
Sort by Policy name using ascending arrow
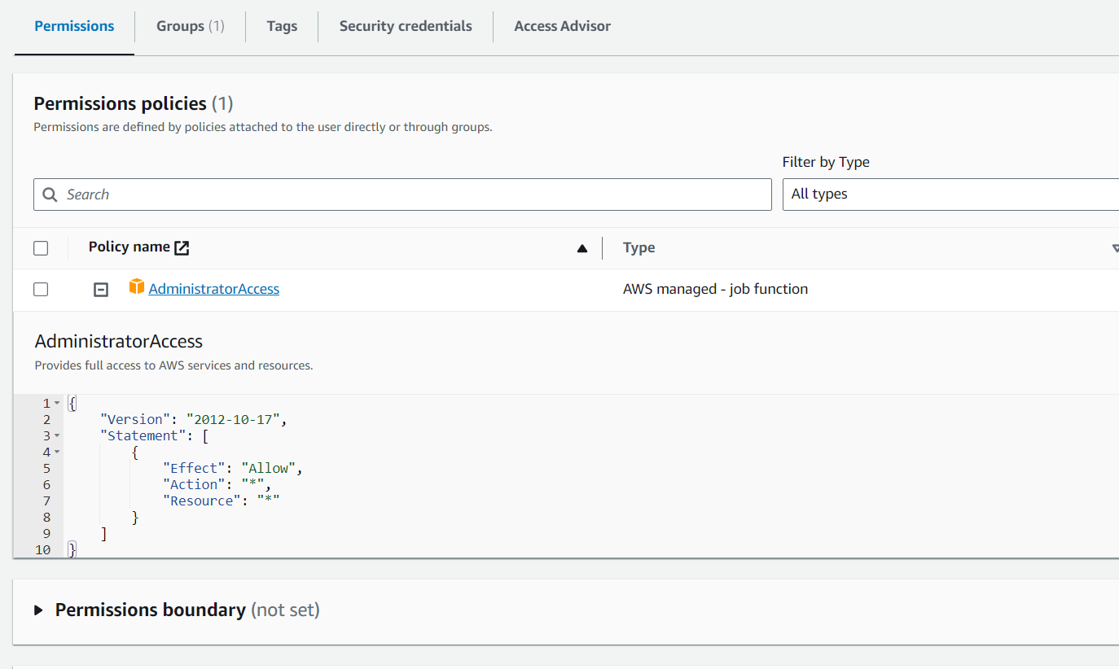581,248
